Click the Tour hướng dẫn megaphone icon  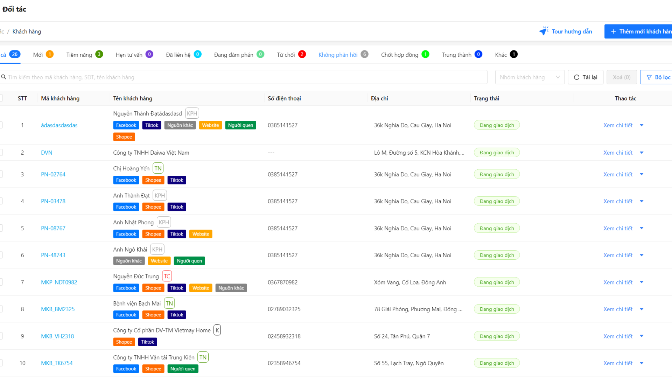[x=544, y=31]
